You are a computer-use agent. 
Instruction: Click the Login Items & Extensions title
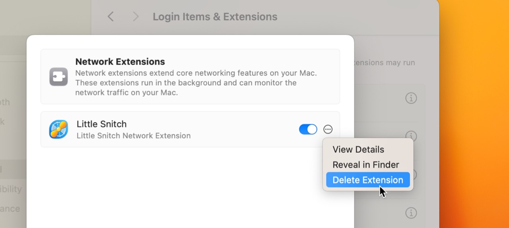(x=215, y=17)
